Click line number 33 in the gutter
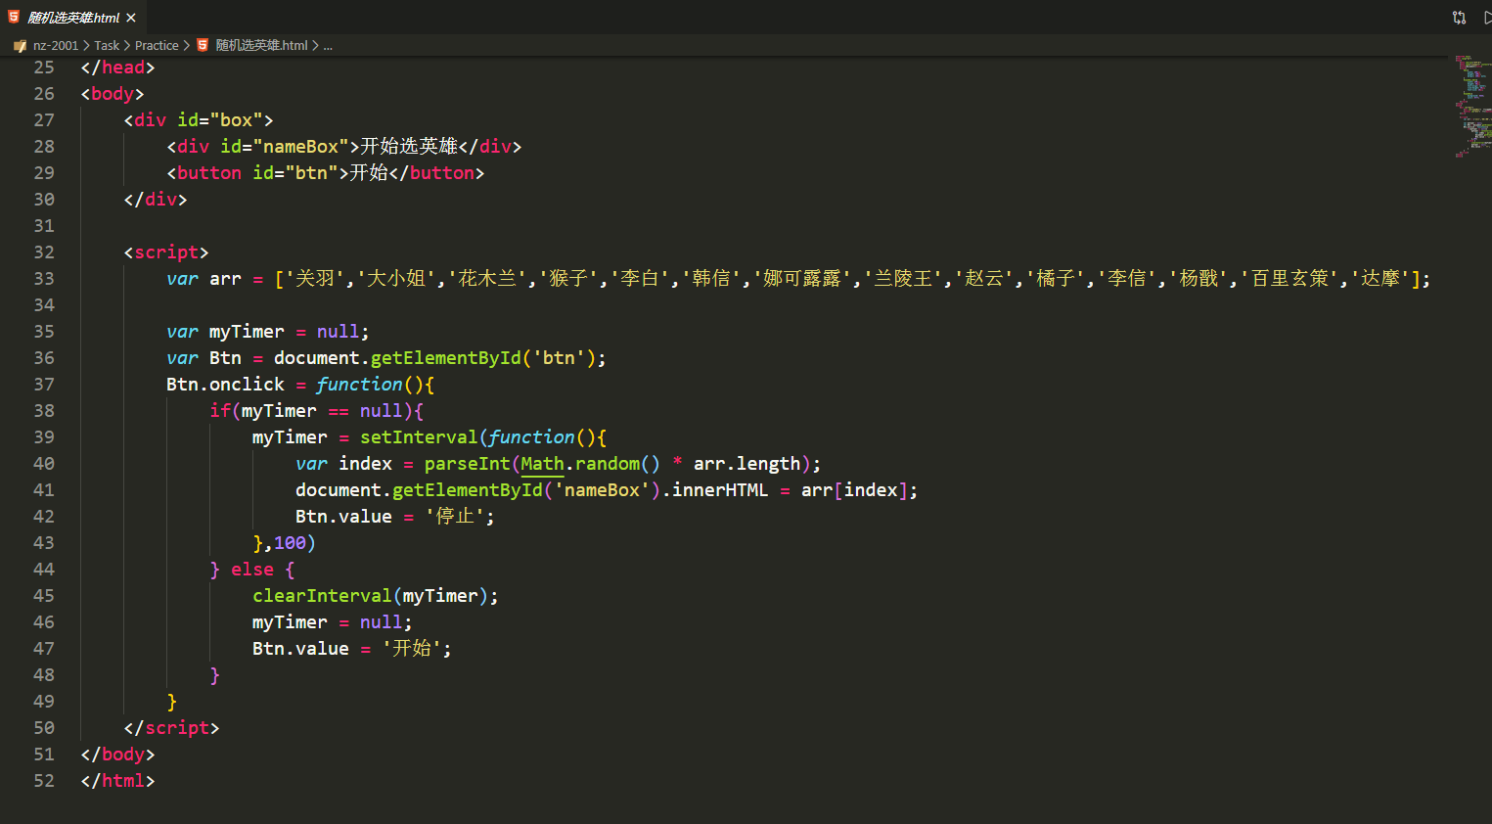The height and width of the screenshot is (824, 1492). click(x=44, y=279)
